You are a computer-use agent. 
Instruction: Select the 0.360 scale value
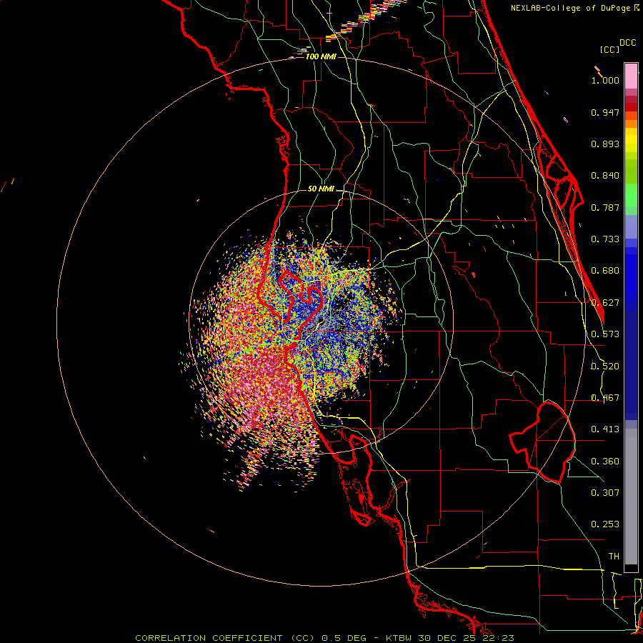pos(605,462)
